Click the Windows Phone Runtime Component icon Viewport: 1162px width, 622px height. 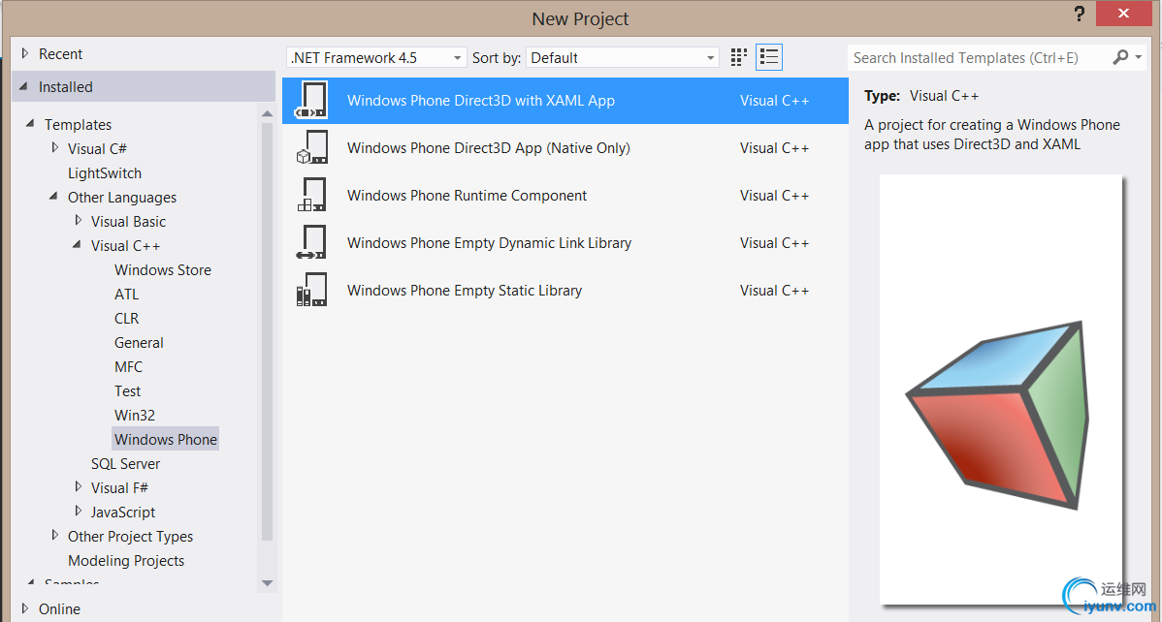tap(311, 196)
